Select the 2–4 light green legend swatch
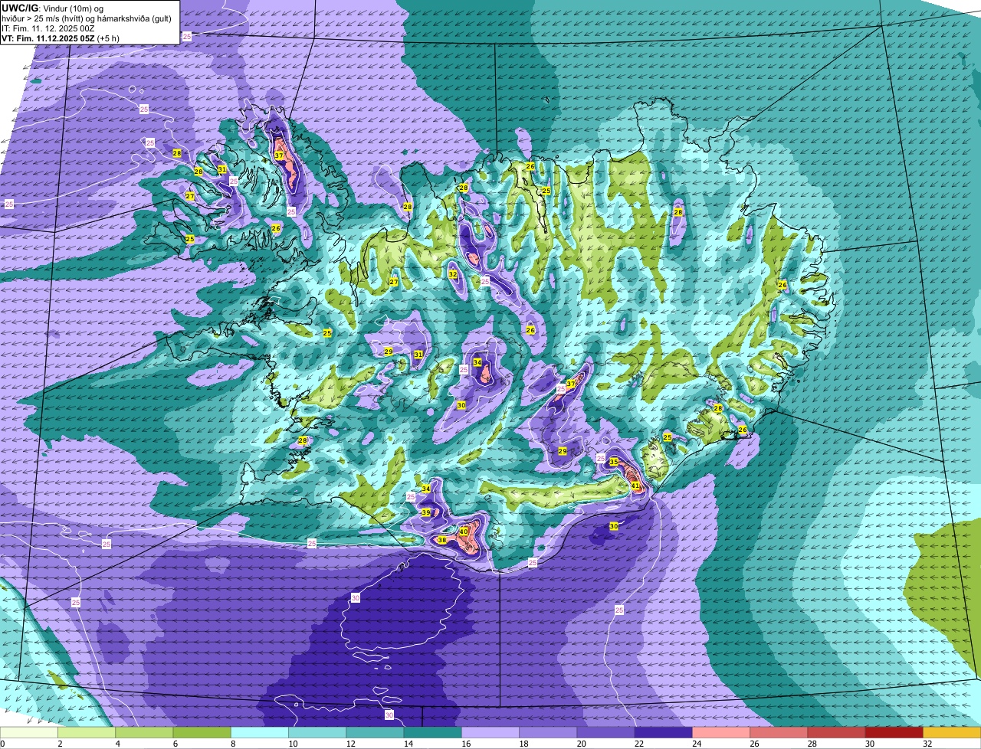Image resolution: width=981 pixels, height=749 pixels. click(87, 732)
